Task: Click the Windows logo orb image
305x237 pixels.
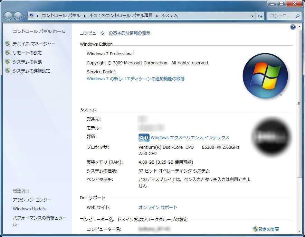Action: (x=265, y=76)
